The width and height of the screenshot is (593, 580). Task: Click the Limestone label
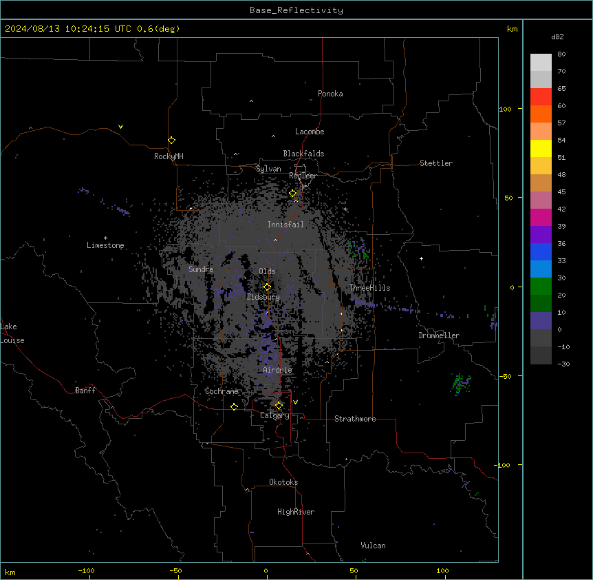(x=105, y=245)
